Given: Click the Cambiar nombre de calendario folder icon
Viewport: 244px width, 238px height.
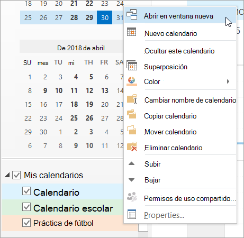Looking at the screenshot, I should click(x=132, y=99).
